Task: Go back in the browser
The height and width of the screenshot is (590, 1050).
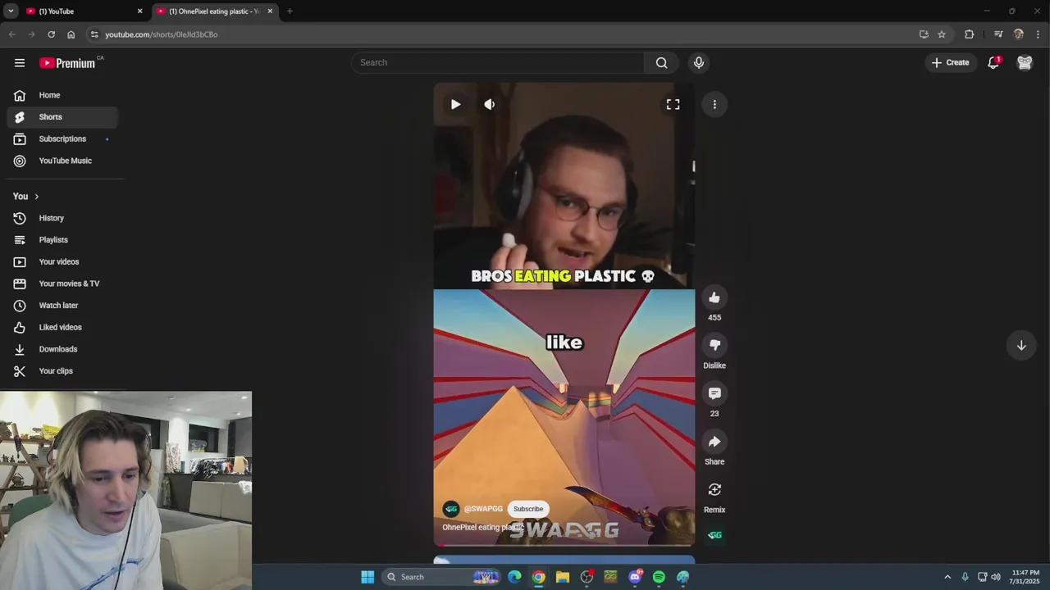Action: coord(11,34)
